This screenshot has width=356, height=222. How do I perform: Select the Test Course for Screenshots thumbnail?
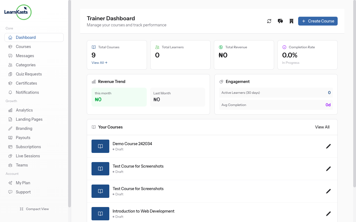tap(100, 169)
